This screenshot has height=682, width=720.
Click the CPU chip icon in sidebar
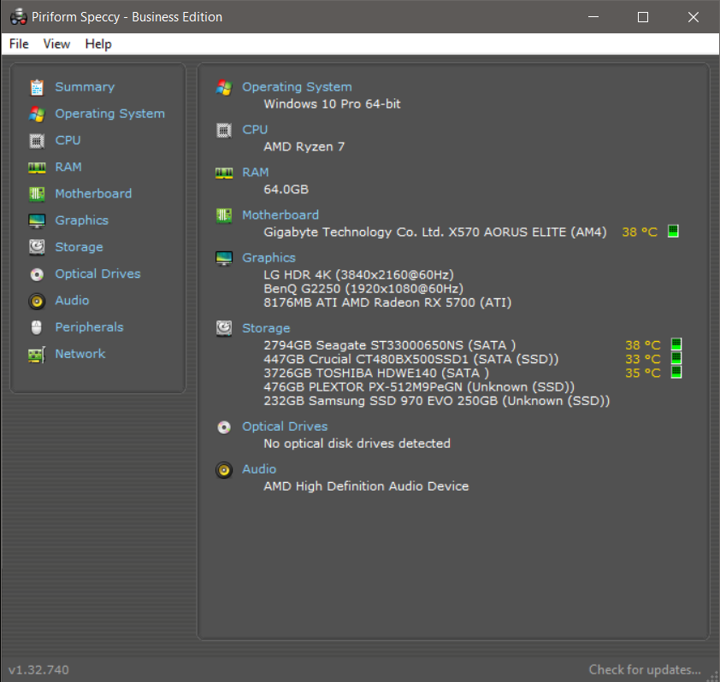click(x=37, y=140)
